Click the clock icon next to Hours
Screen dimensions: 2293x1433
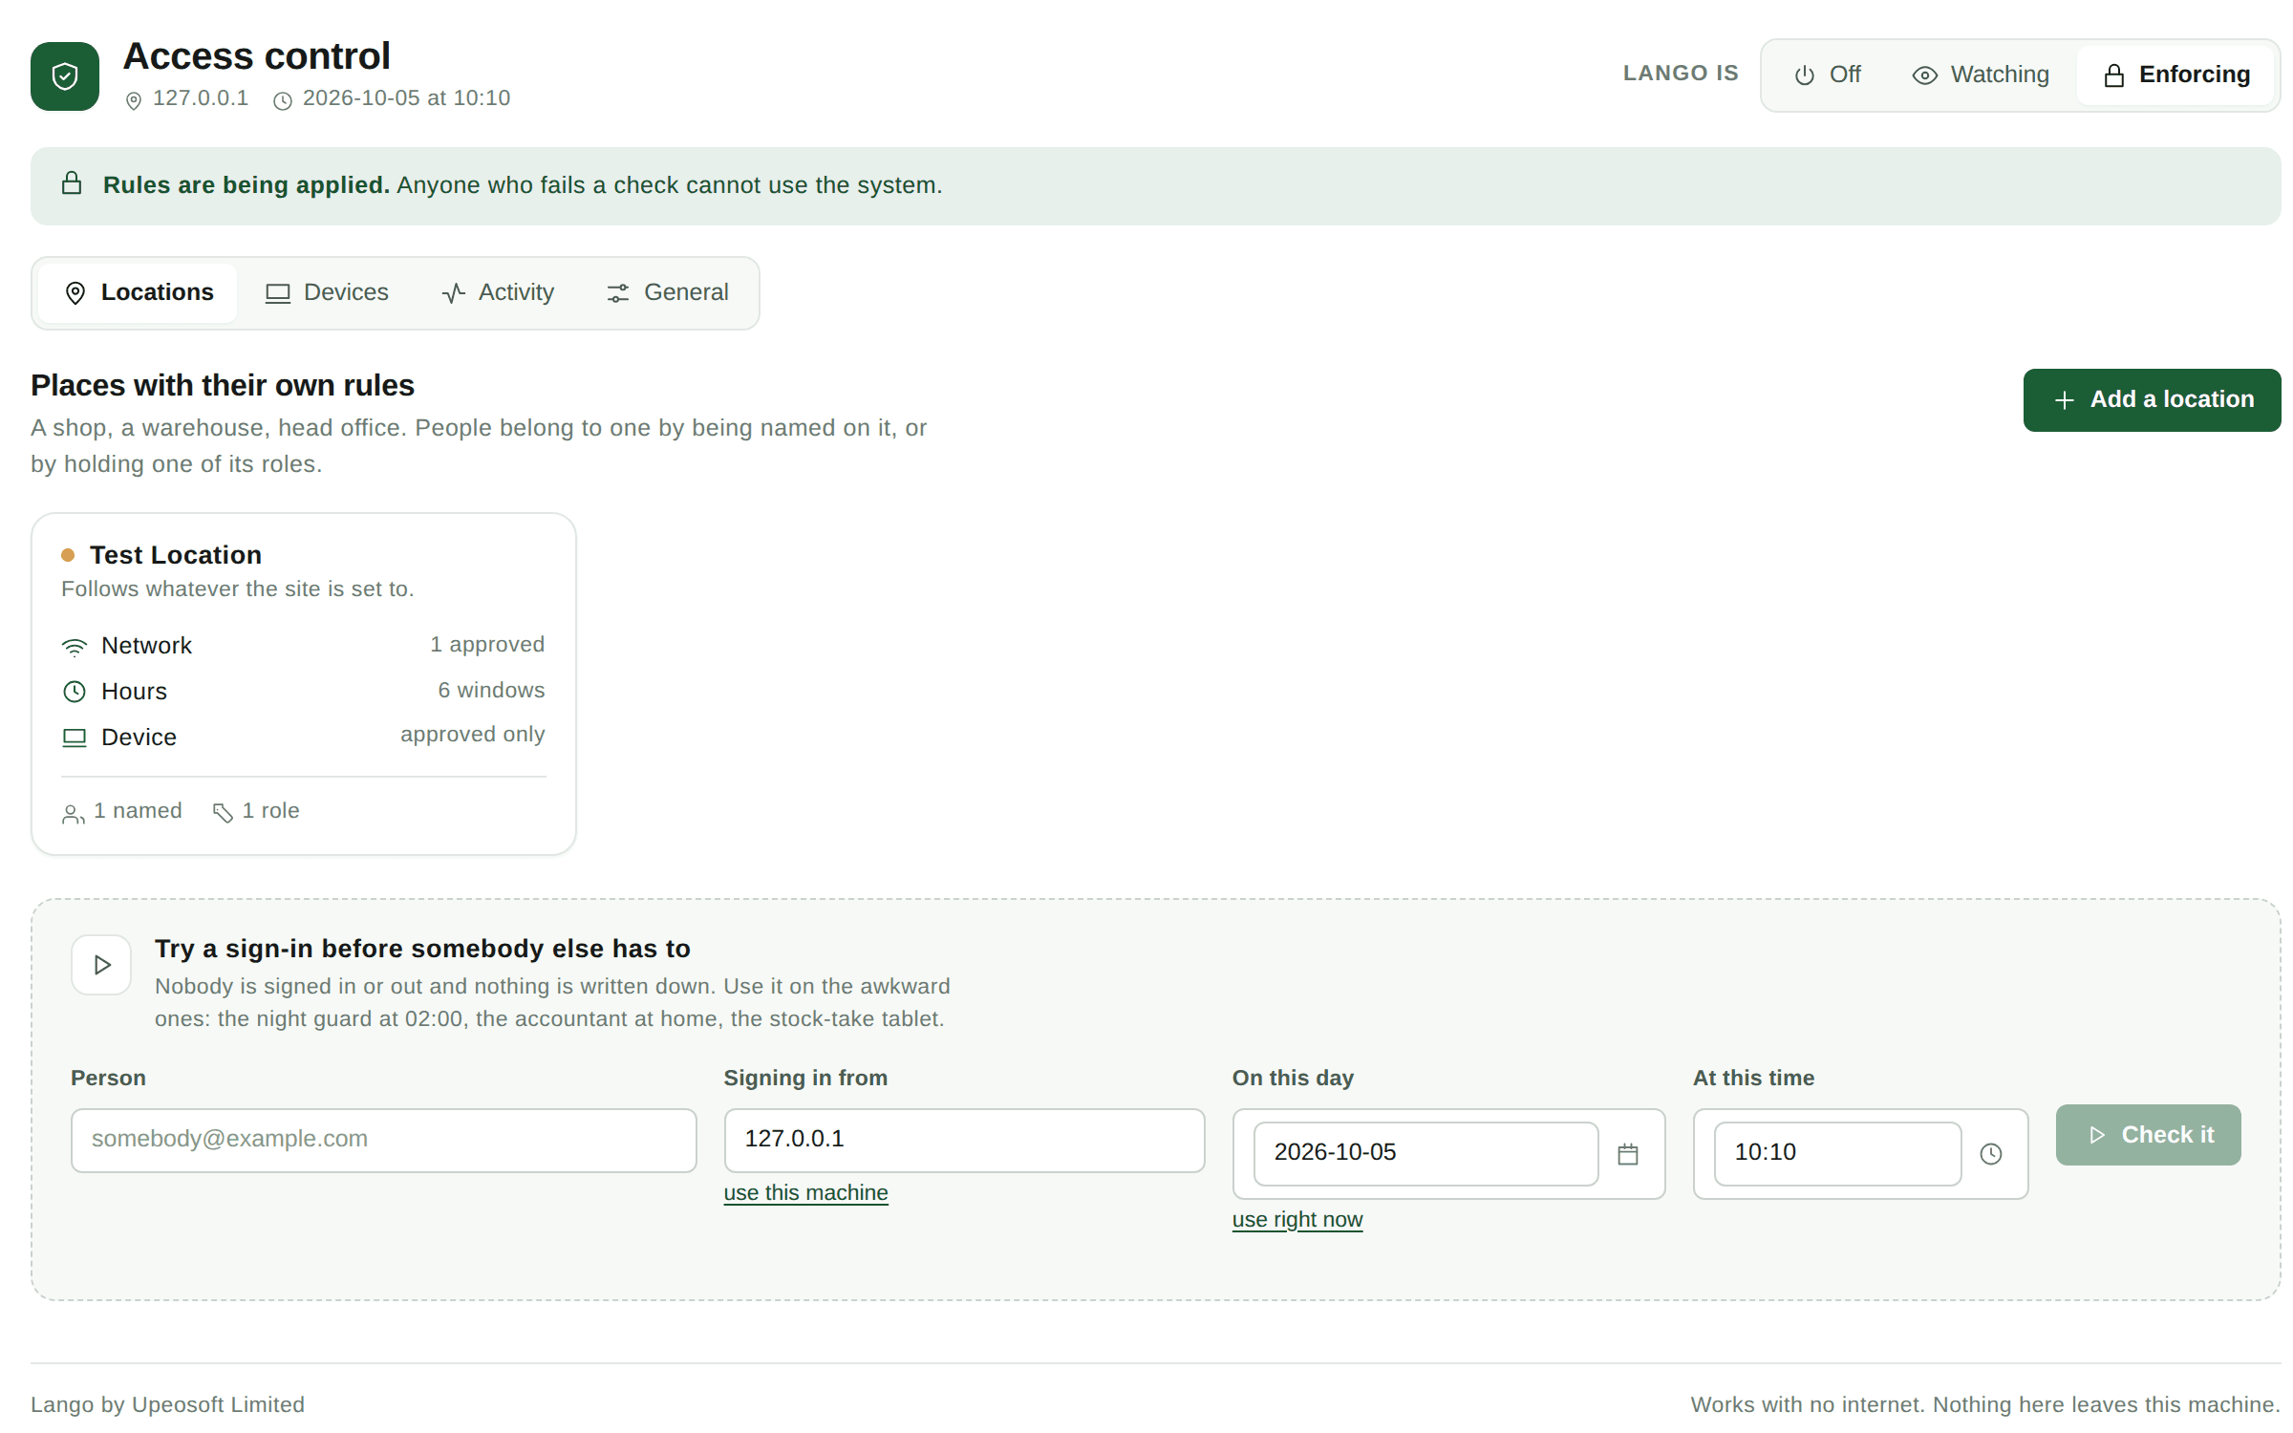[75, 692]
